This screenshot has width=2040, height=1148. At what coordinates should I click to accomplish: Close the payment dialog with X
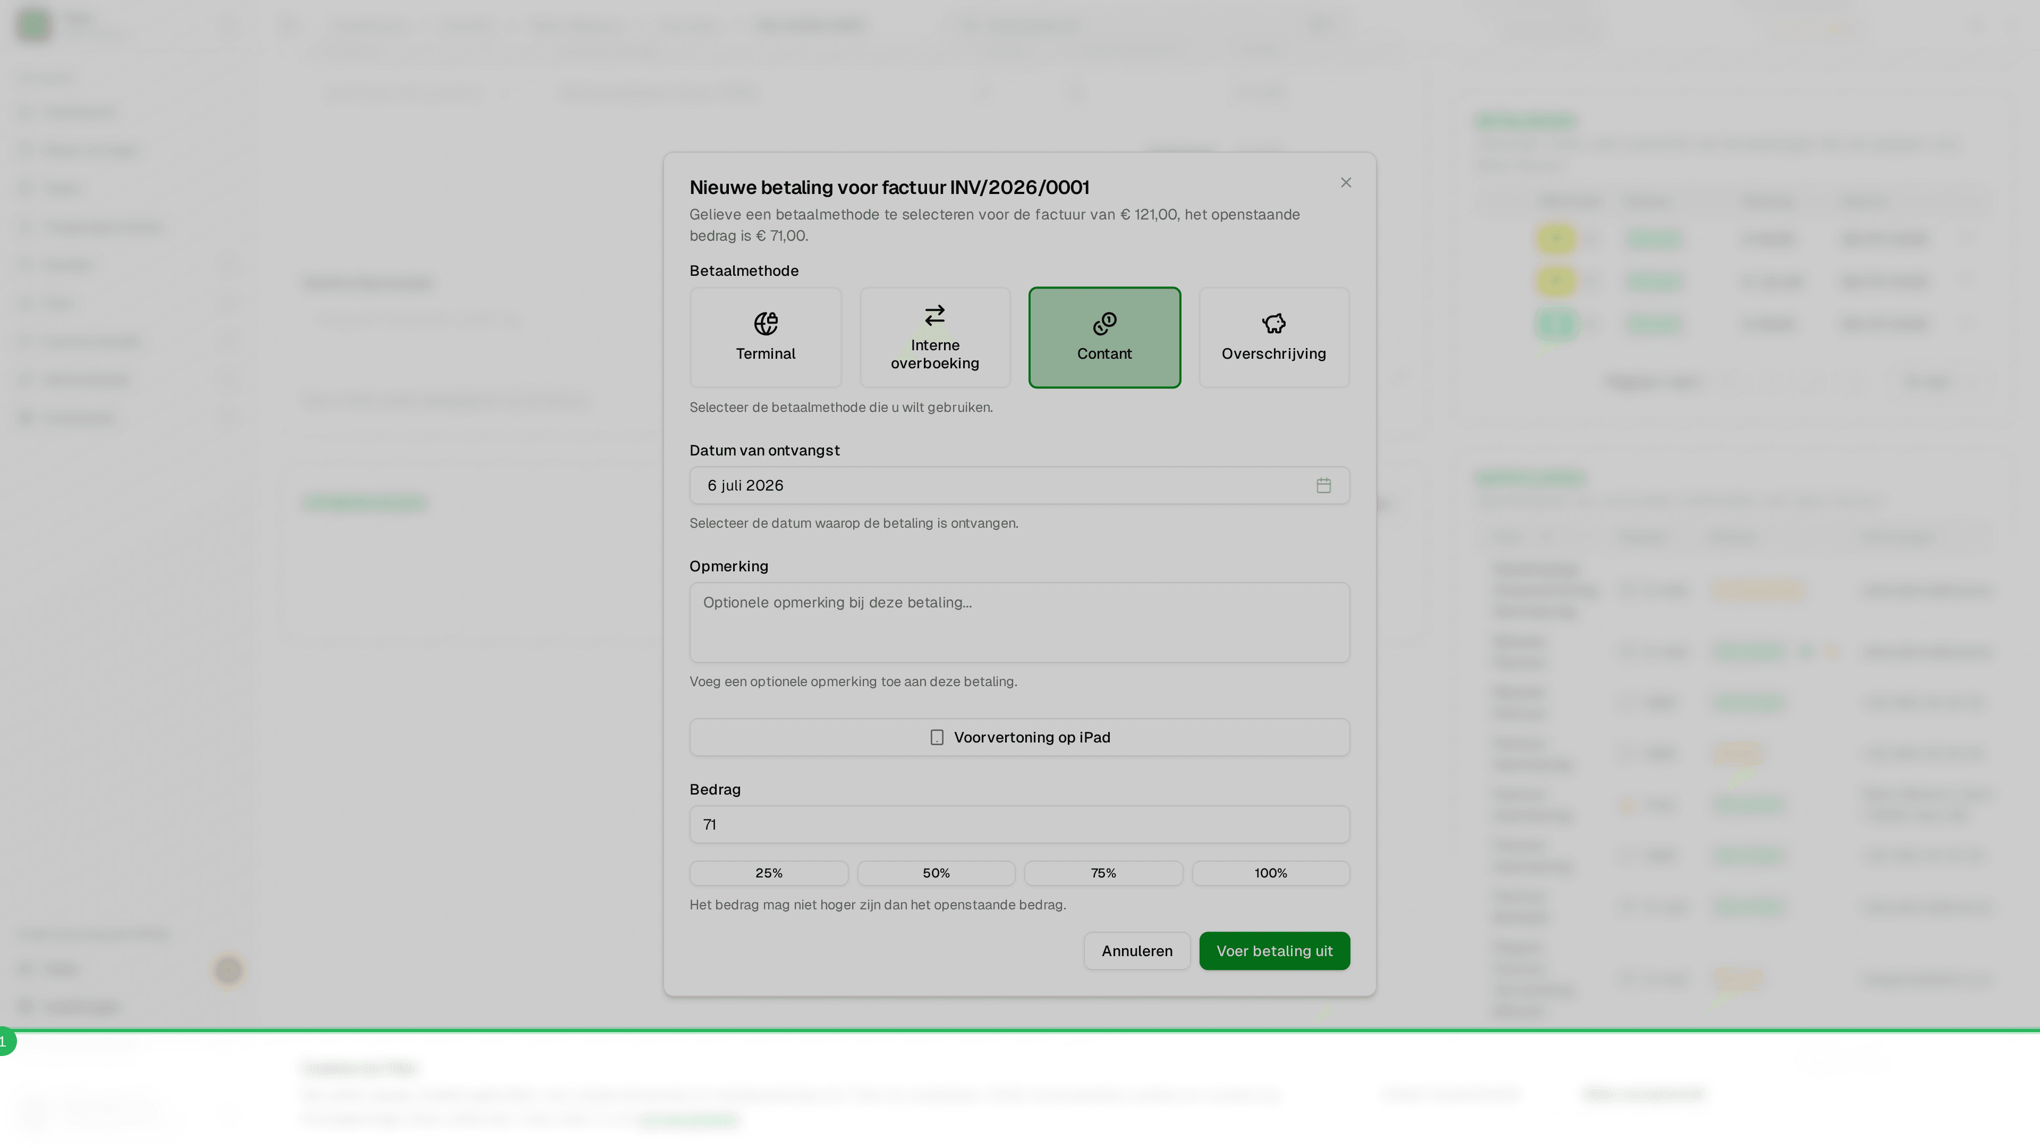[x=1346, y=183]
